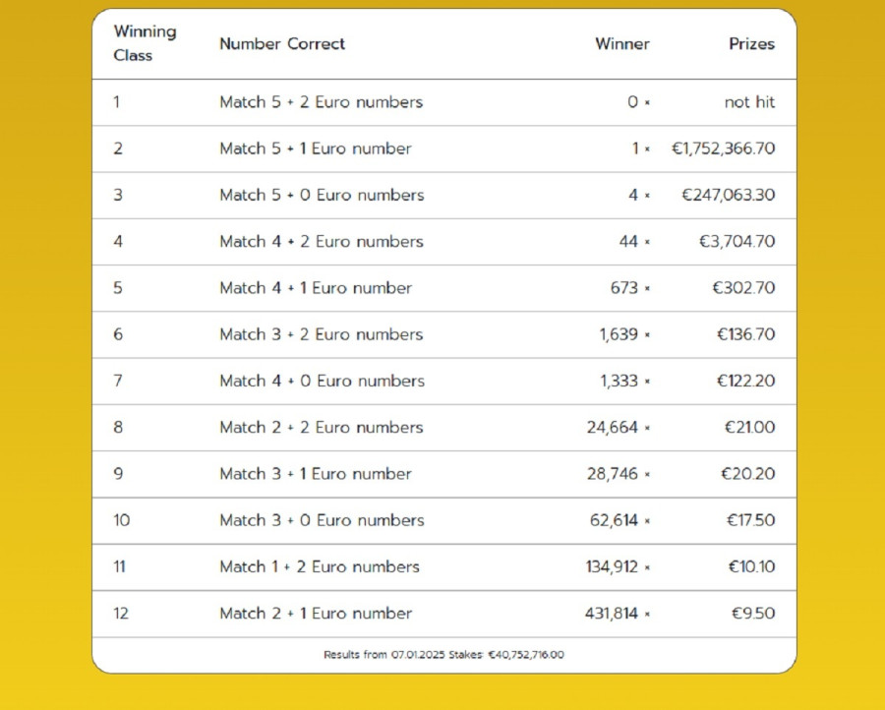This screenshot has height=710, width=885.
Task: Click the results date and stakes footer
Action: pyautogui.click(x=443, y=654)
